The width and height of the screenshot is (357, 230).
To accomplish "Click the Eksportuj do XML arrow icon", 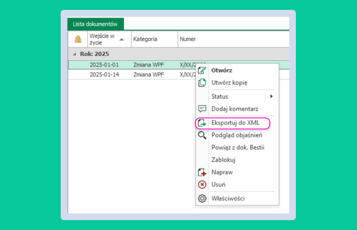I will click(x=202, y=123).
